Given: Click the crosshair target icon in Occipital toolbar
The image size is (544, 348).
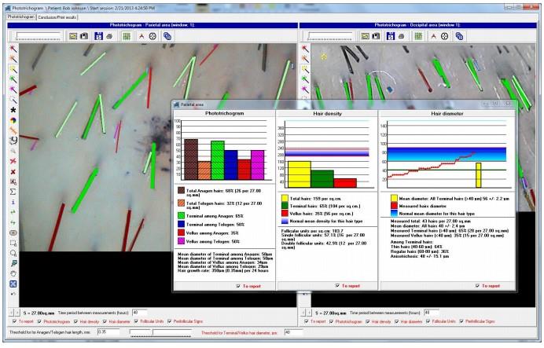Looking at the screenshot, I should pos(444,36).
